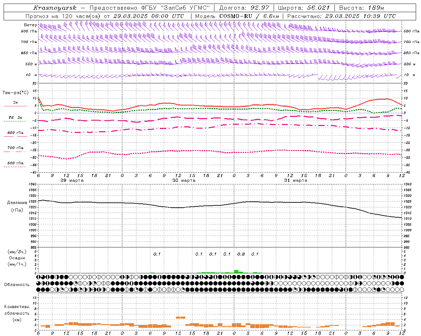Click the 'Осадки' precipitation label
Viewport: 421px width, 336px height.
(17, 258)
